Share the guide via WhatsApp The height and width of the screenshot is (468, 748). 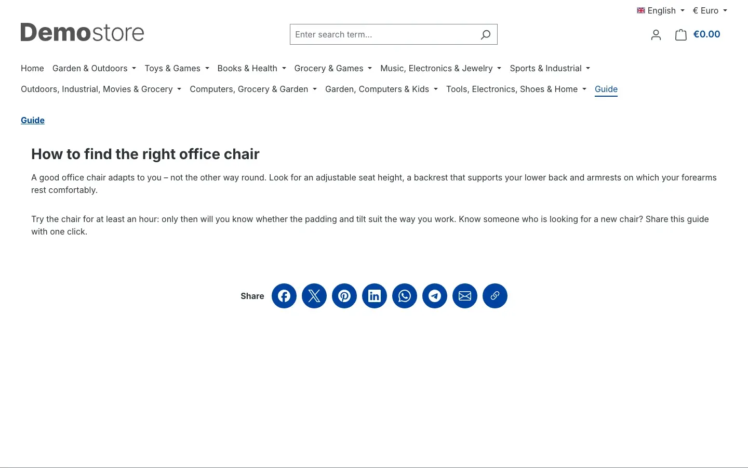pyautogui.click(x=405, y=296)
